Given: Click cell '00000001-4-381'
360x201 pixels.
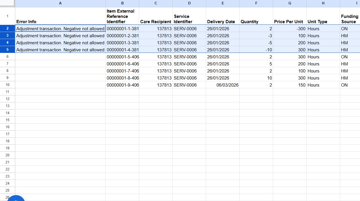Looking at the screenshot, I should coord(122,50).
